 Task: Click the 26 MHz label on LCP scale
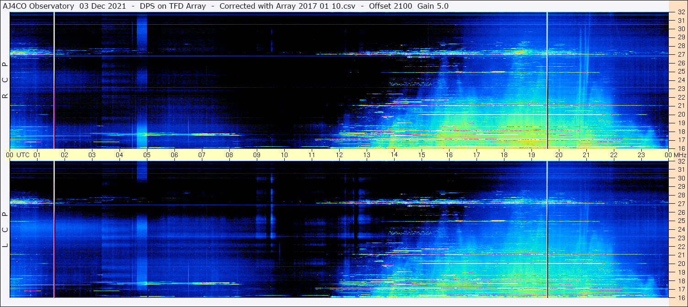point(681,212)
